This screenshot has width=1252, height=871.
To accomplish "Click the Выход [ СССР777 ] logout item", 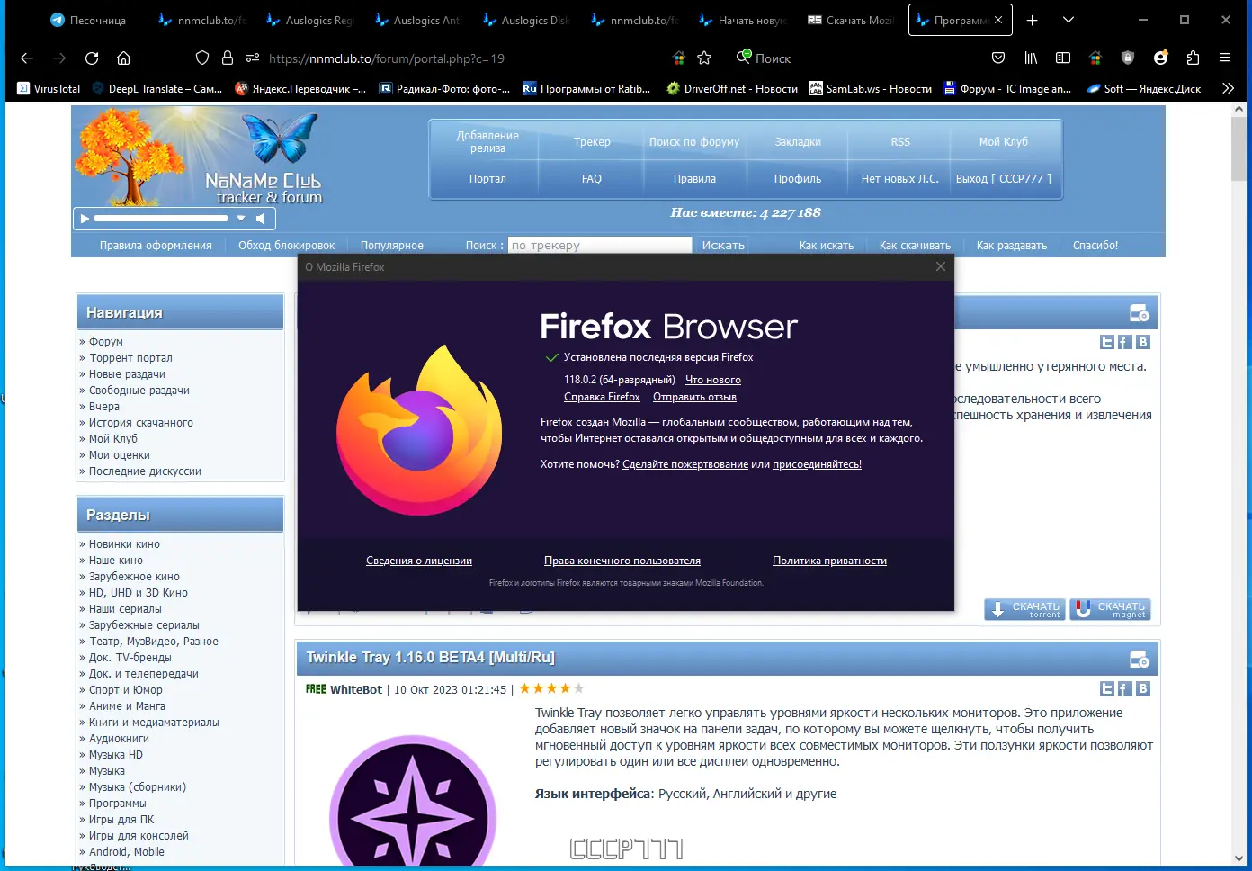I will [1003, 179].
